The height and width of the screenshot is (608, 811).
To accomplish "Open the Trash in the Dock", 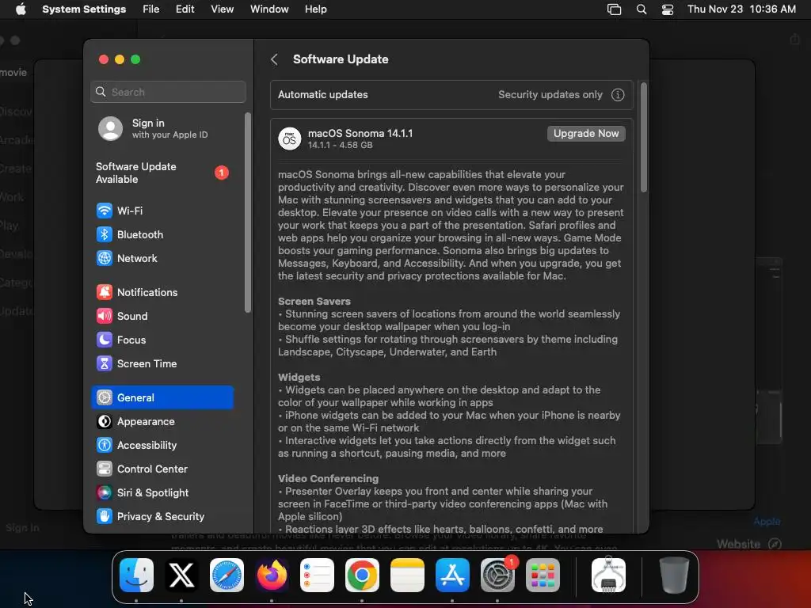I will click(x=674, y=575).
